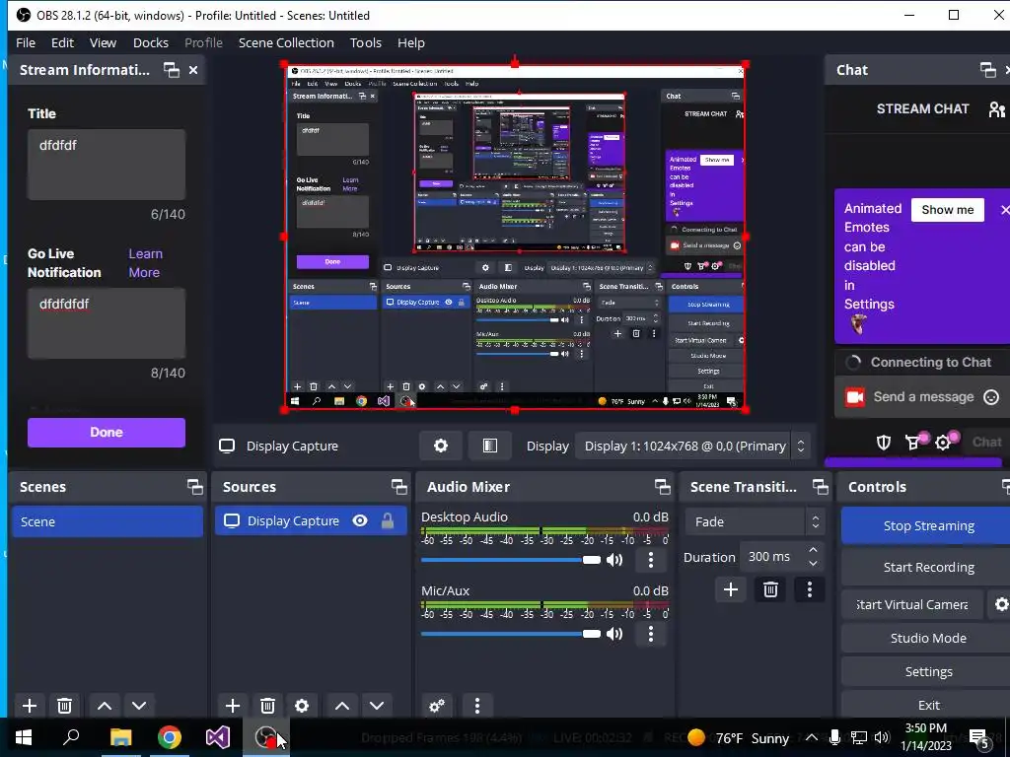Toggle Display Capture lock icon
Viewport: 1010px width, 757px height.
coord(387,520)
